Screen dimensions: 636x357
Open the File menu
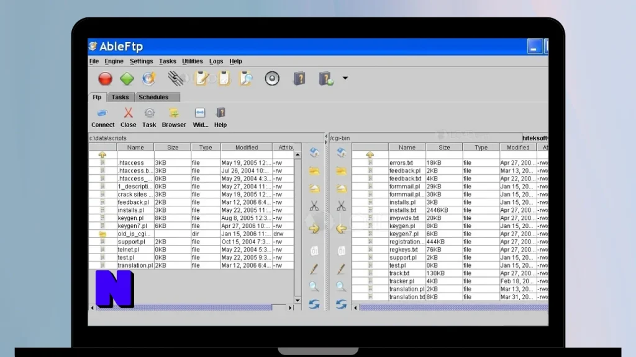pos(94,61)
